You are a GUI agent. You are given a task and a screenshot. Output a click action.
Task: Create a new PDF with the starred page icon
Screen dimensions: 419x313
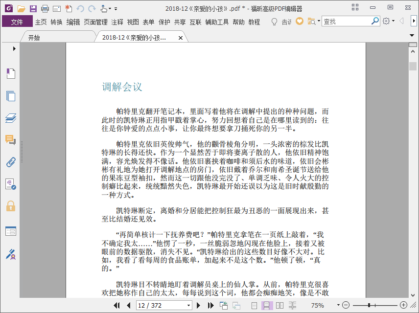[69, 8]
